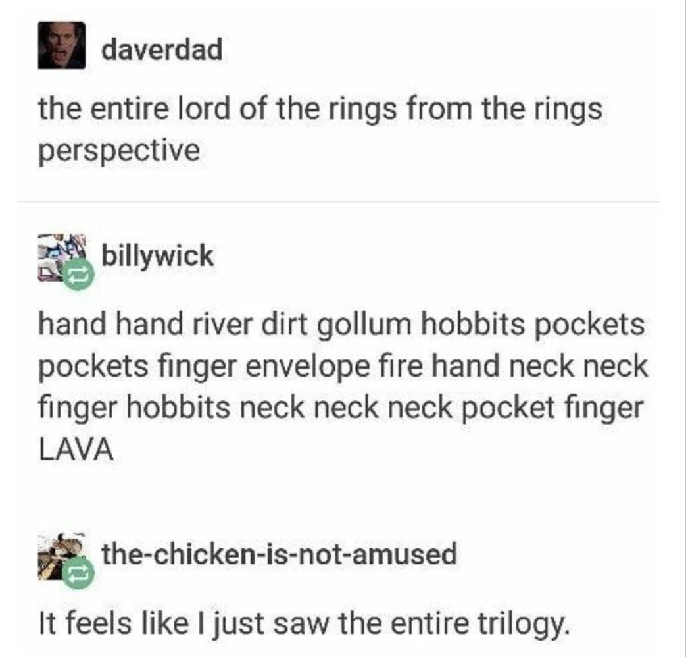The height and width of the screenshot is (657, 686).
Task: Open billywick's avatar image
Action: pyautogui.click(x=62, y=258)
